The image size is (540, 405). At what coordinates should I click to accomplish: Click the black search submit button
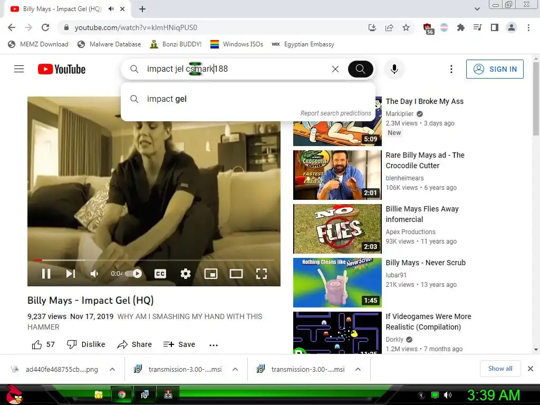point(361,69)
